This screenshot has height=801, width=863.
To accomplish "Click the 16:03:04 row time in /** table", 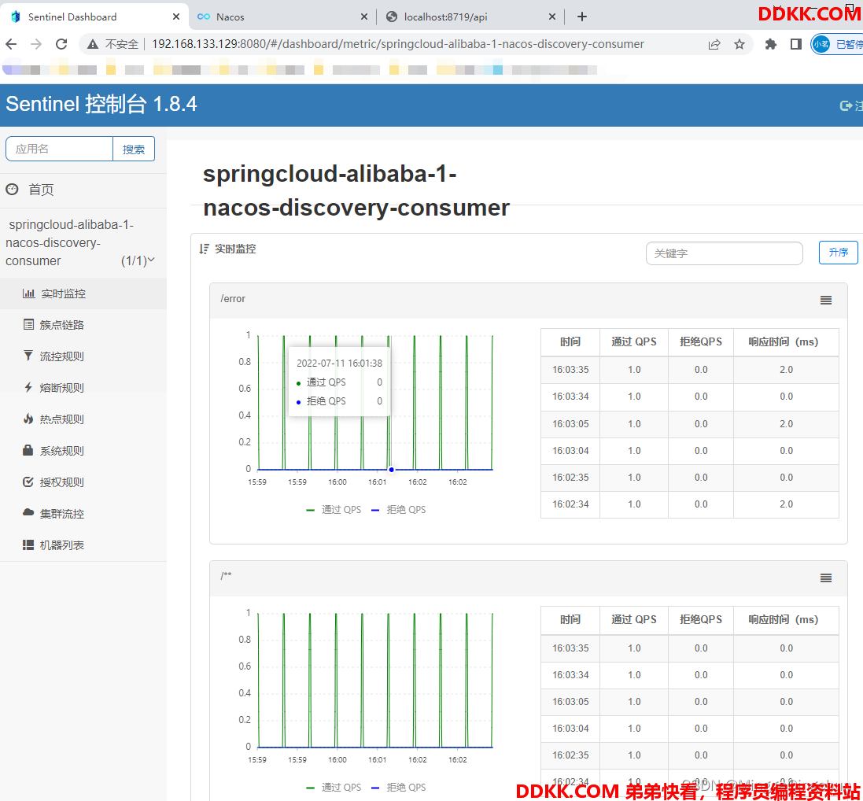I will click(x=571, y=729).
